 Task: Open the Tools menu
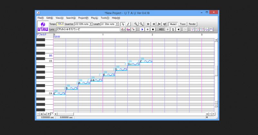(105, 18)
